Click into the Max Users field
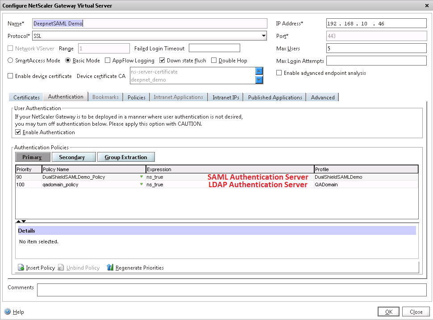The image size is (433, 320). point(376,48)
